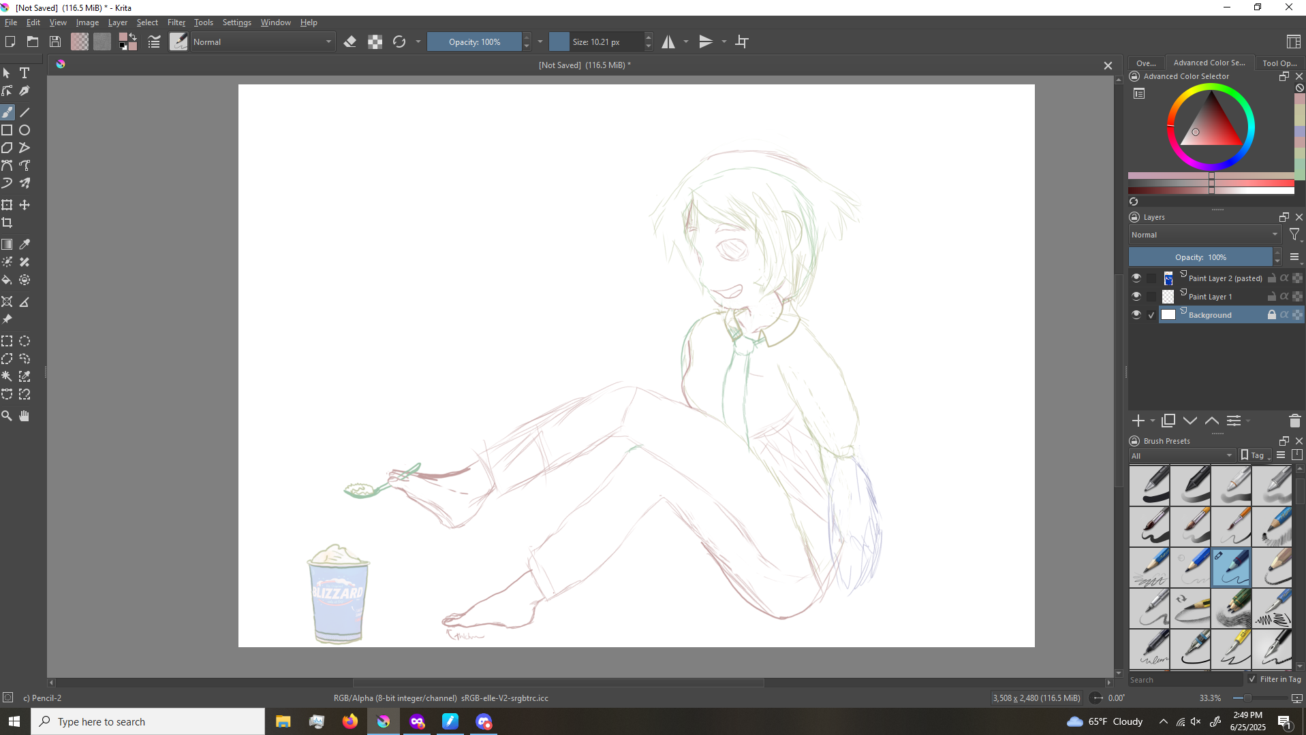Screen dimensions: 1306x735
Task: Toggle Preserve Alpha
Action: coord(375,42)
